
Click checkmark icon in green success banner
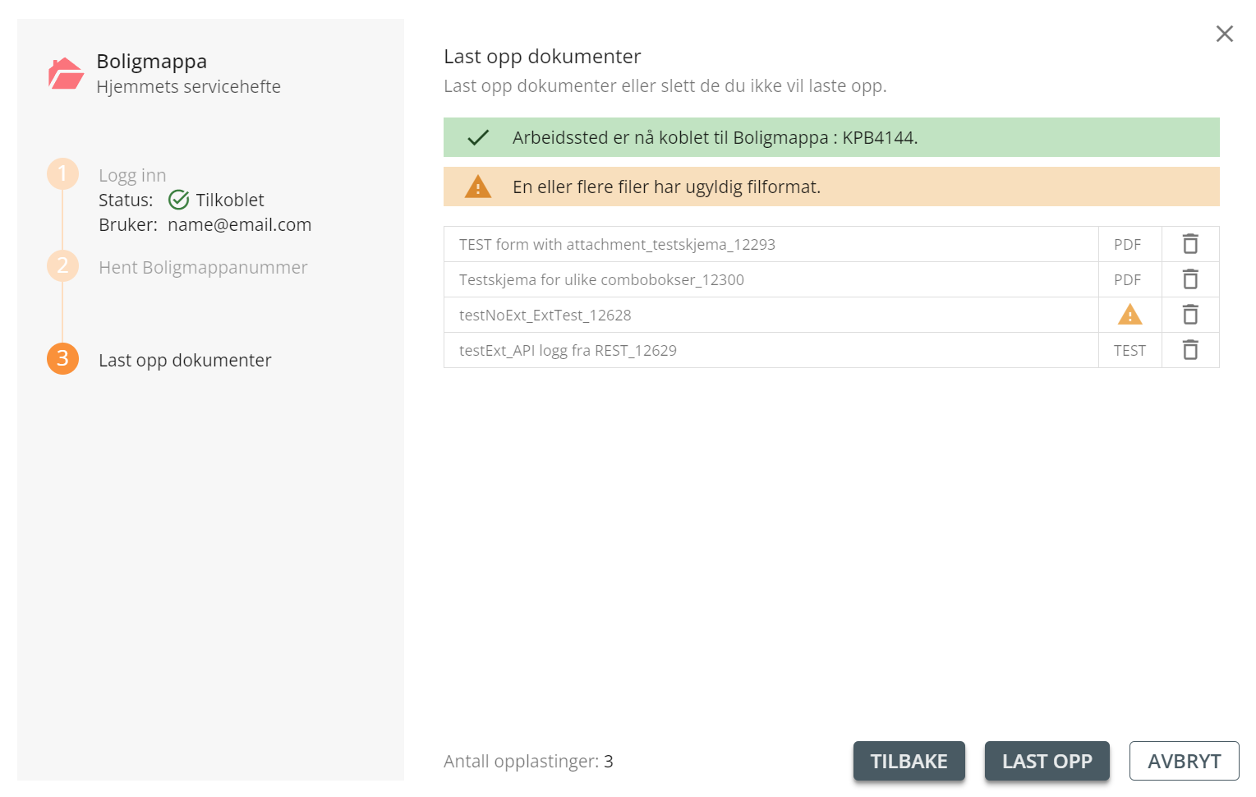[478, 137]
